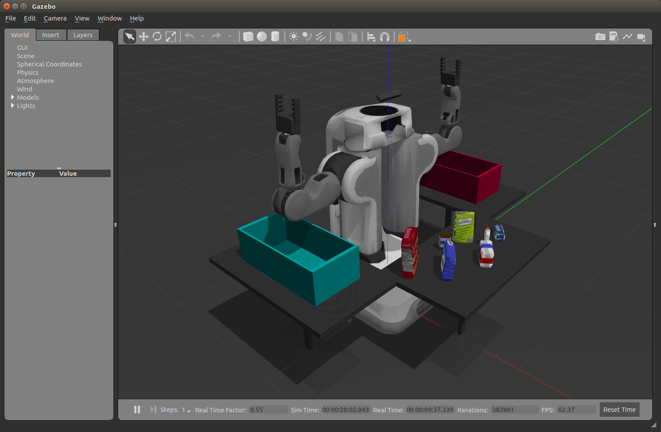661x432 pixels.
Task: Click the left panel splitter handle
Action: (x=115, y=225)
